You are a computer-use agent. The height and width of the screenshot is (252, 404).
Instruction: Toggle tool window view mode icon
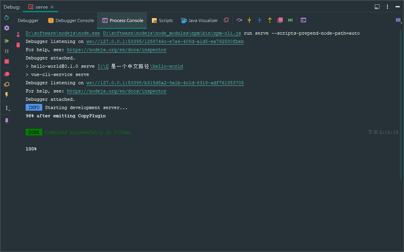(x=377, y=7)
